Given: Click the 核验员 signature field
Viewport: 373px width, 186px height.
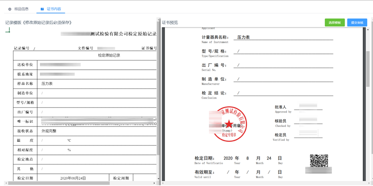Looking at the screenshot, I should click(308, 120).
